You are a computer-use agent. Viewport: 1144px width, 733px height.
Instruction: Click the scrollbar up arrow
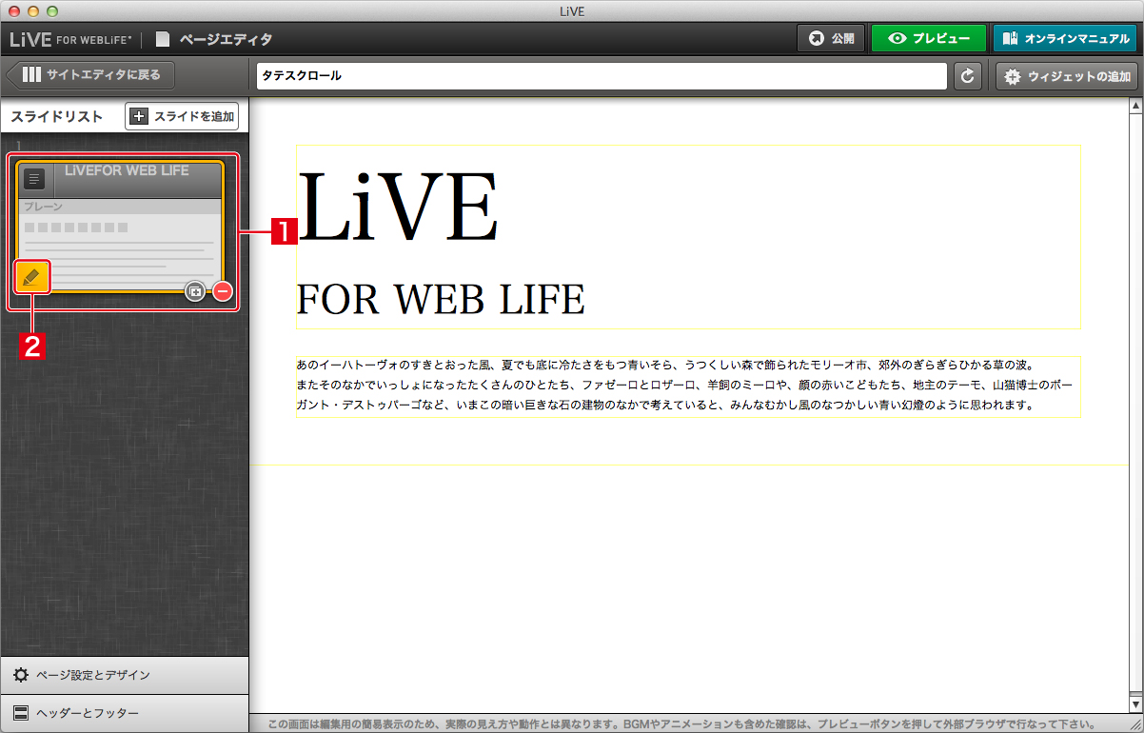(x=1134, y=104)
